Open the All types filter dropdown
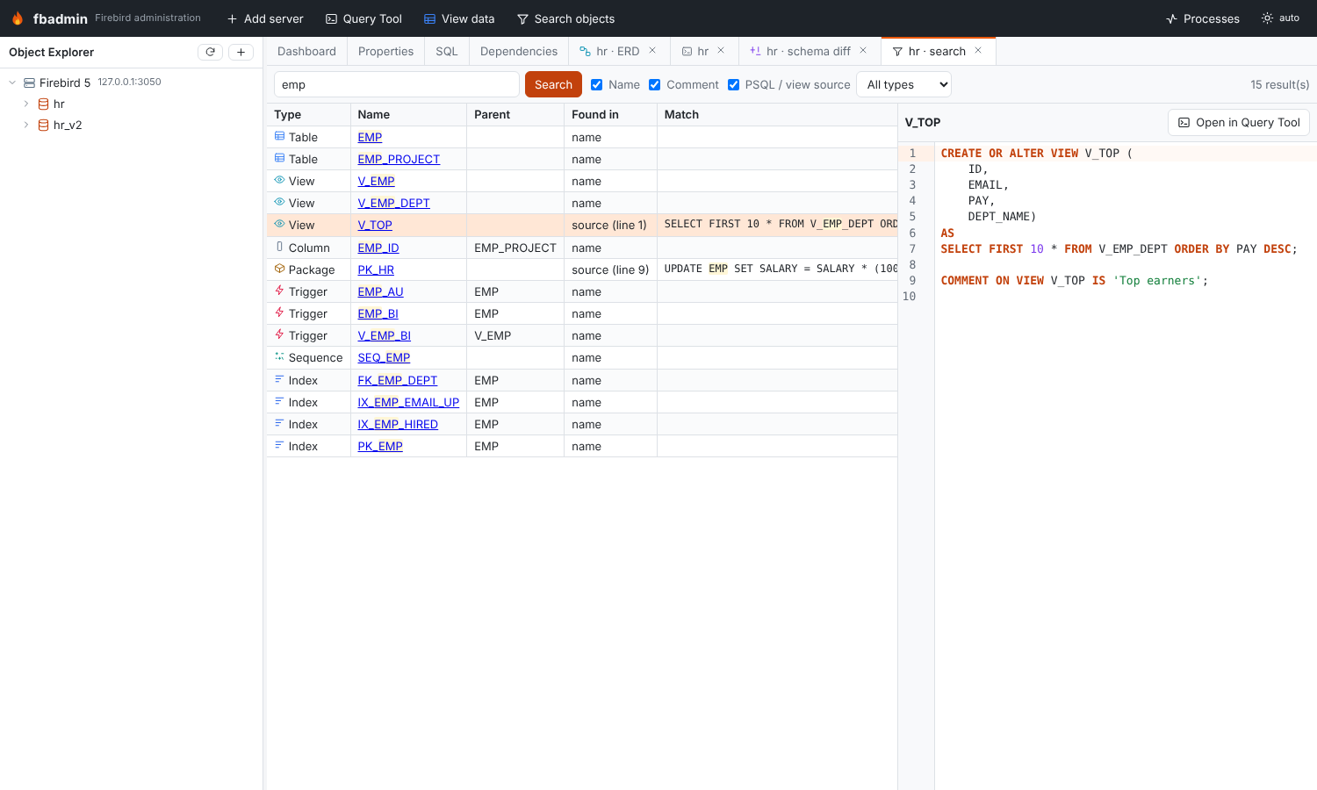1317x790 pixels. 903,85
